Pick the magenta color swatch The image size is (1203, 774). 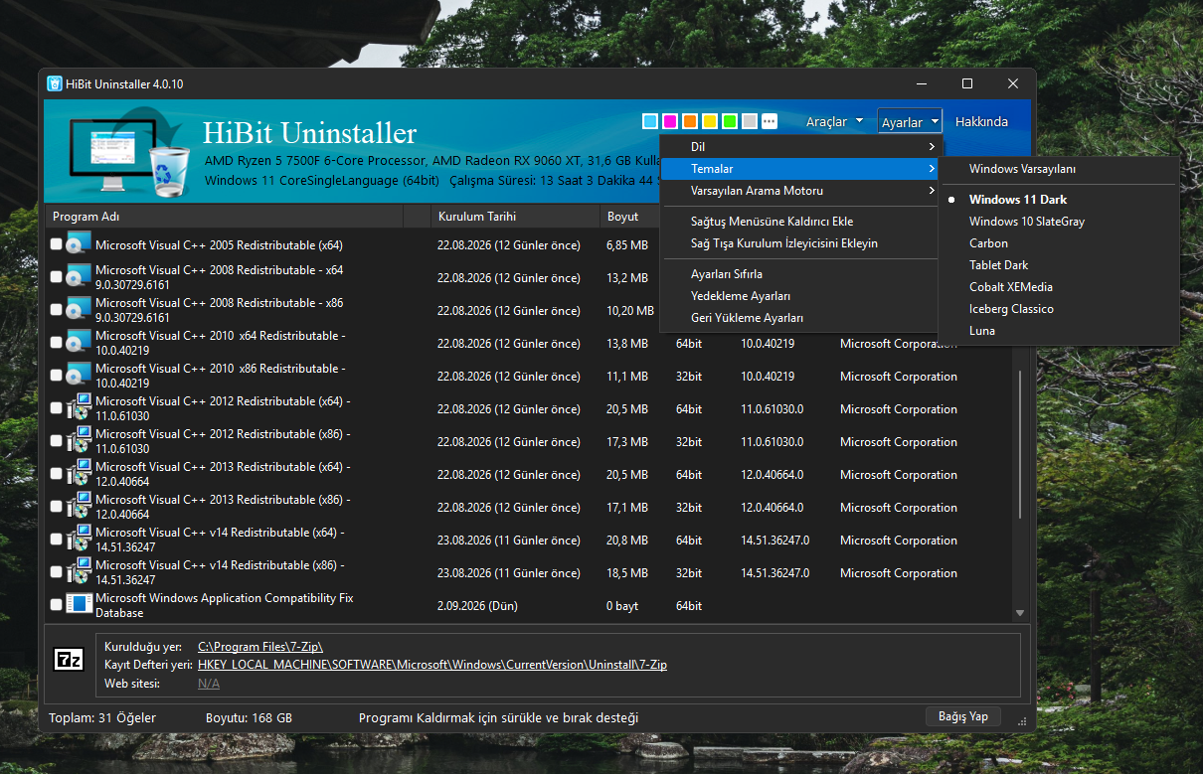670,121
